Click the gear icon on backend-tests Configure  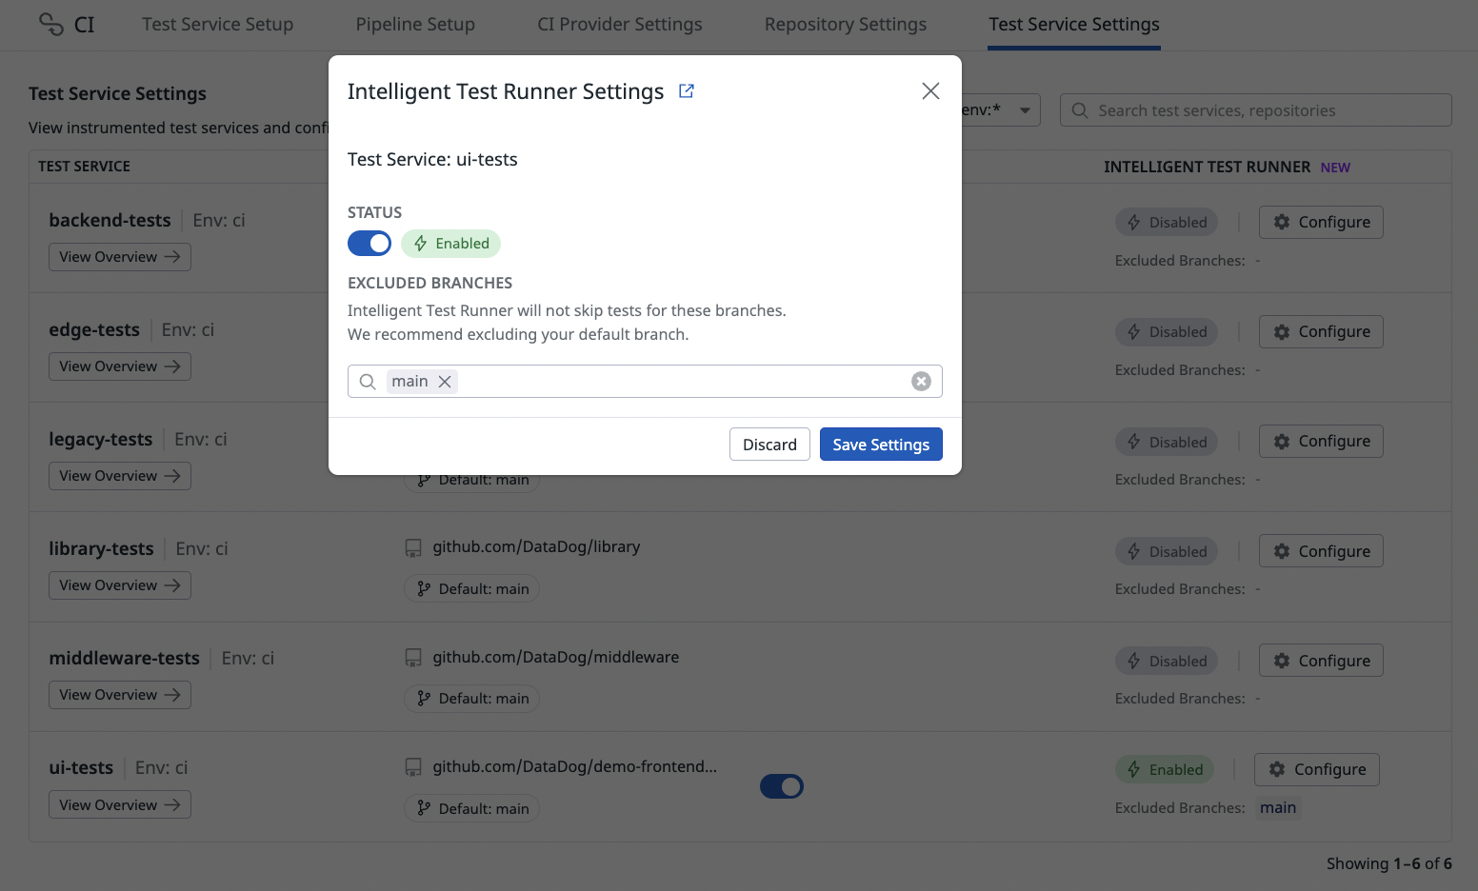click(1282, 222)
